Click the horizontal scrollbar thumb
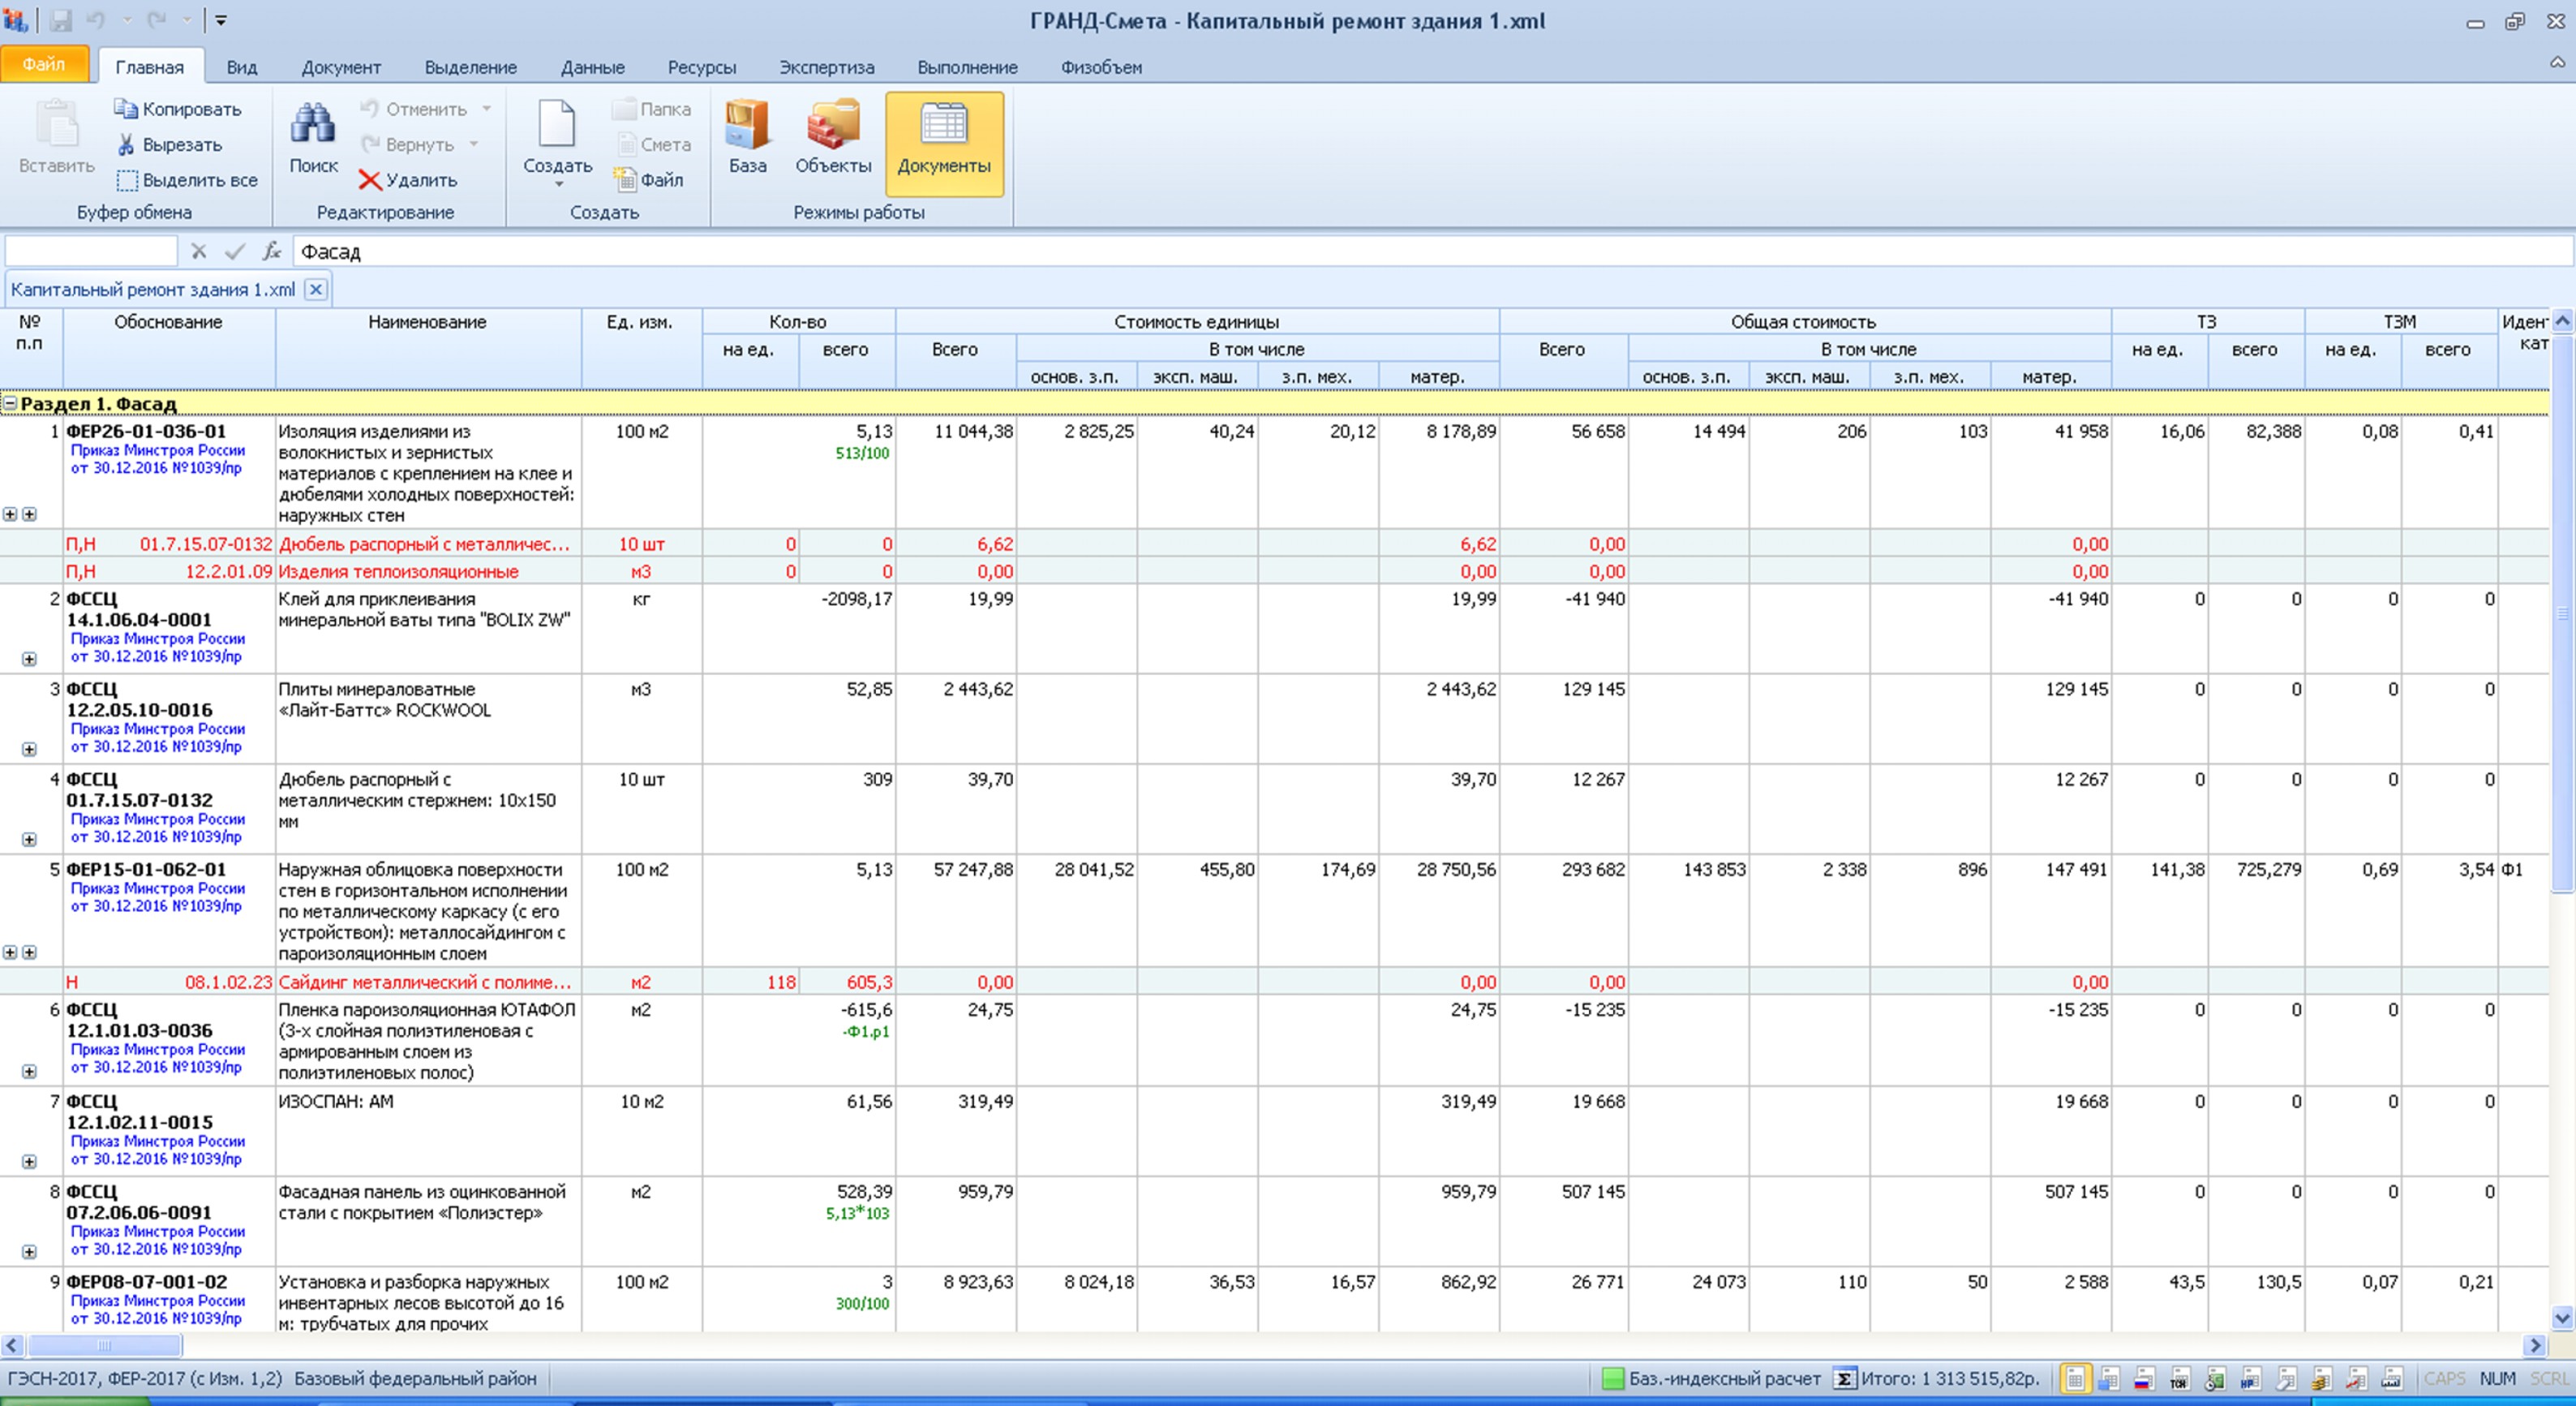Viewport: 2576px width, 1406px height. coord(104,1346)
